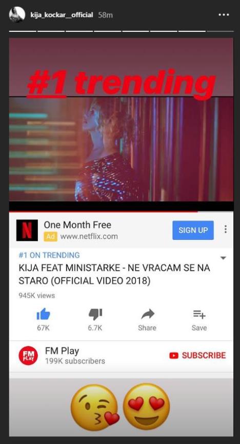Viewport: 240px width, 444px height.
Task: Open the story options three-dot menu
Action: 224,15
